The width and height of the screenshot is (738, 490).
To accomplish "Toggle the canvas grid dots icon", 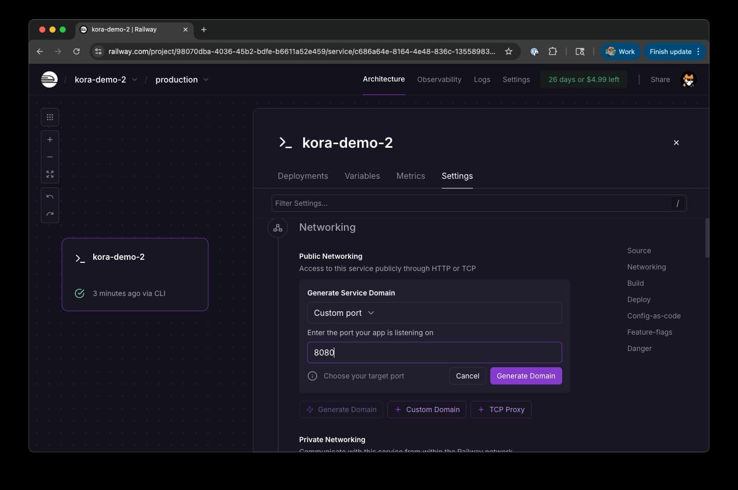I will [50, 117].
